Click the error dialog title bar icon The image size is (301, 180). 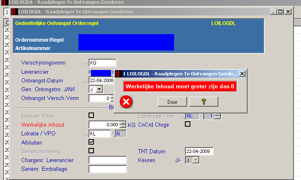pyautogui.click(x=119, y=74)
